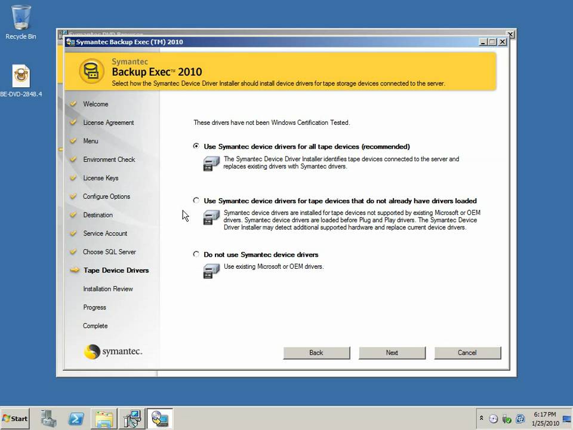Image resolution: width=573 pixels, height=430 pixels.
Task: Close the Symantec DVD Browser background window
Action: [511, 35]
